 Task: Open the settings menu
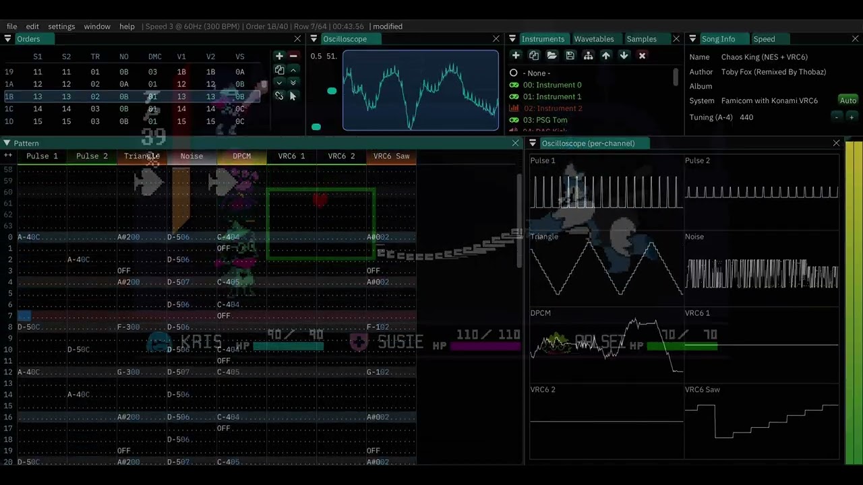(61, 26)
